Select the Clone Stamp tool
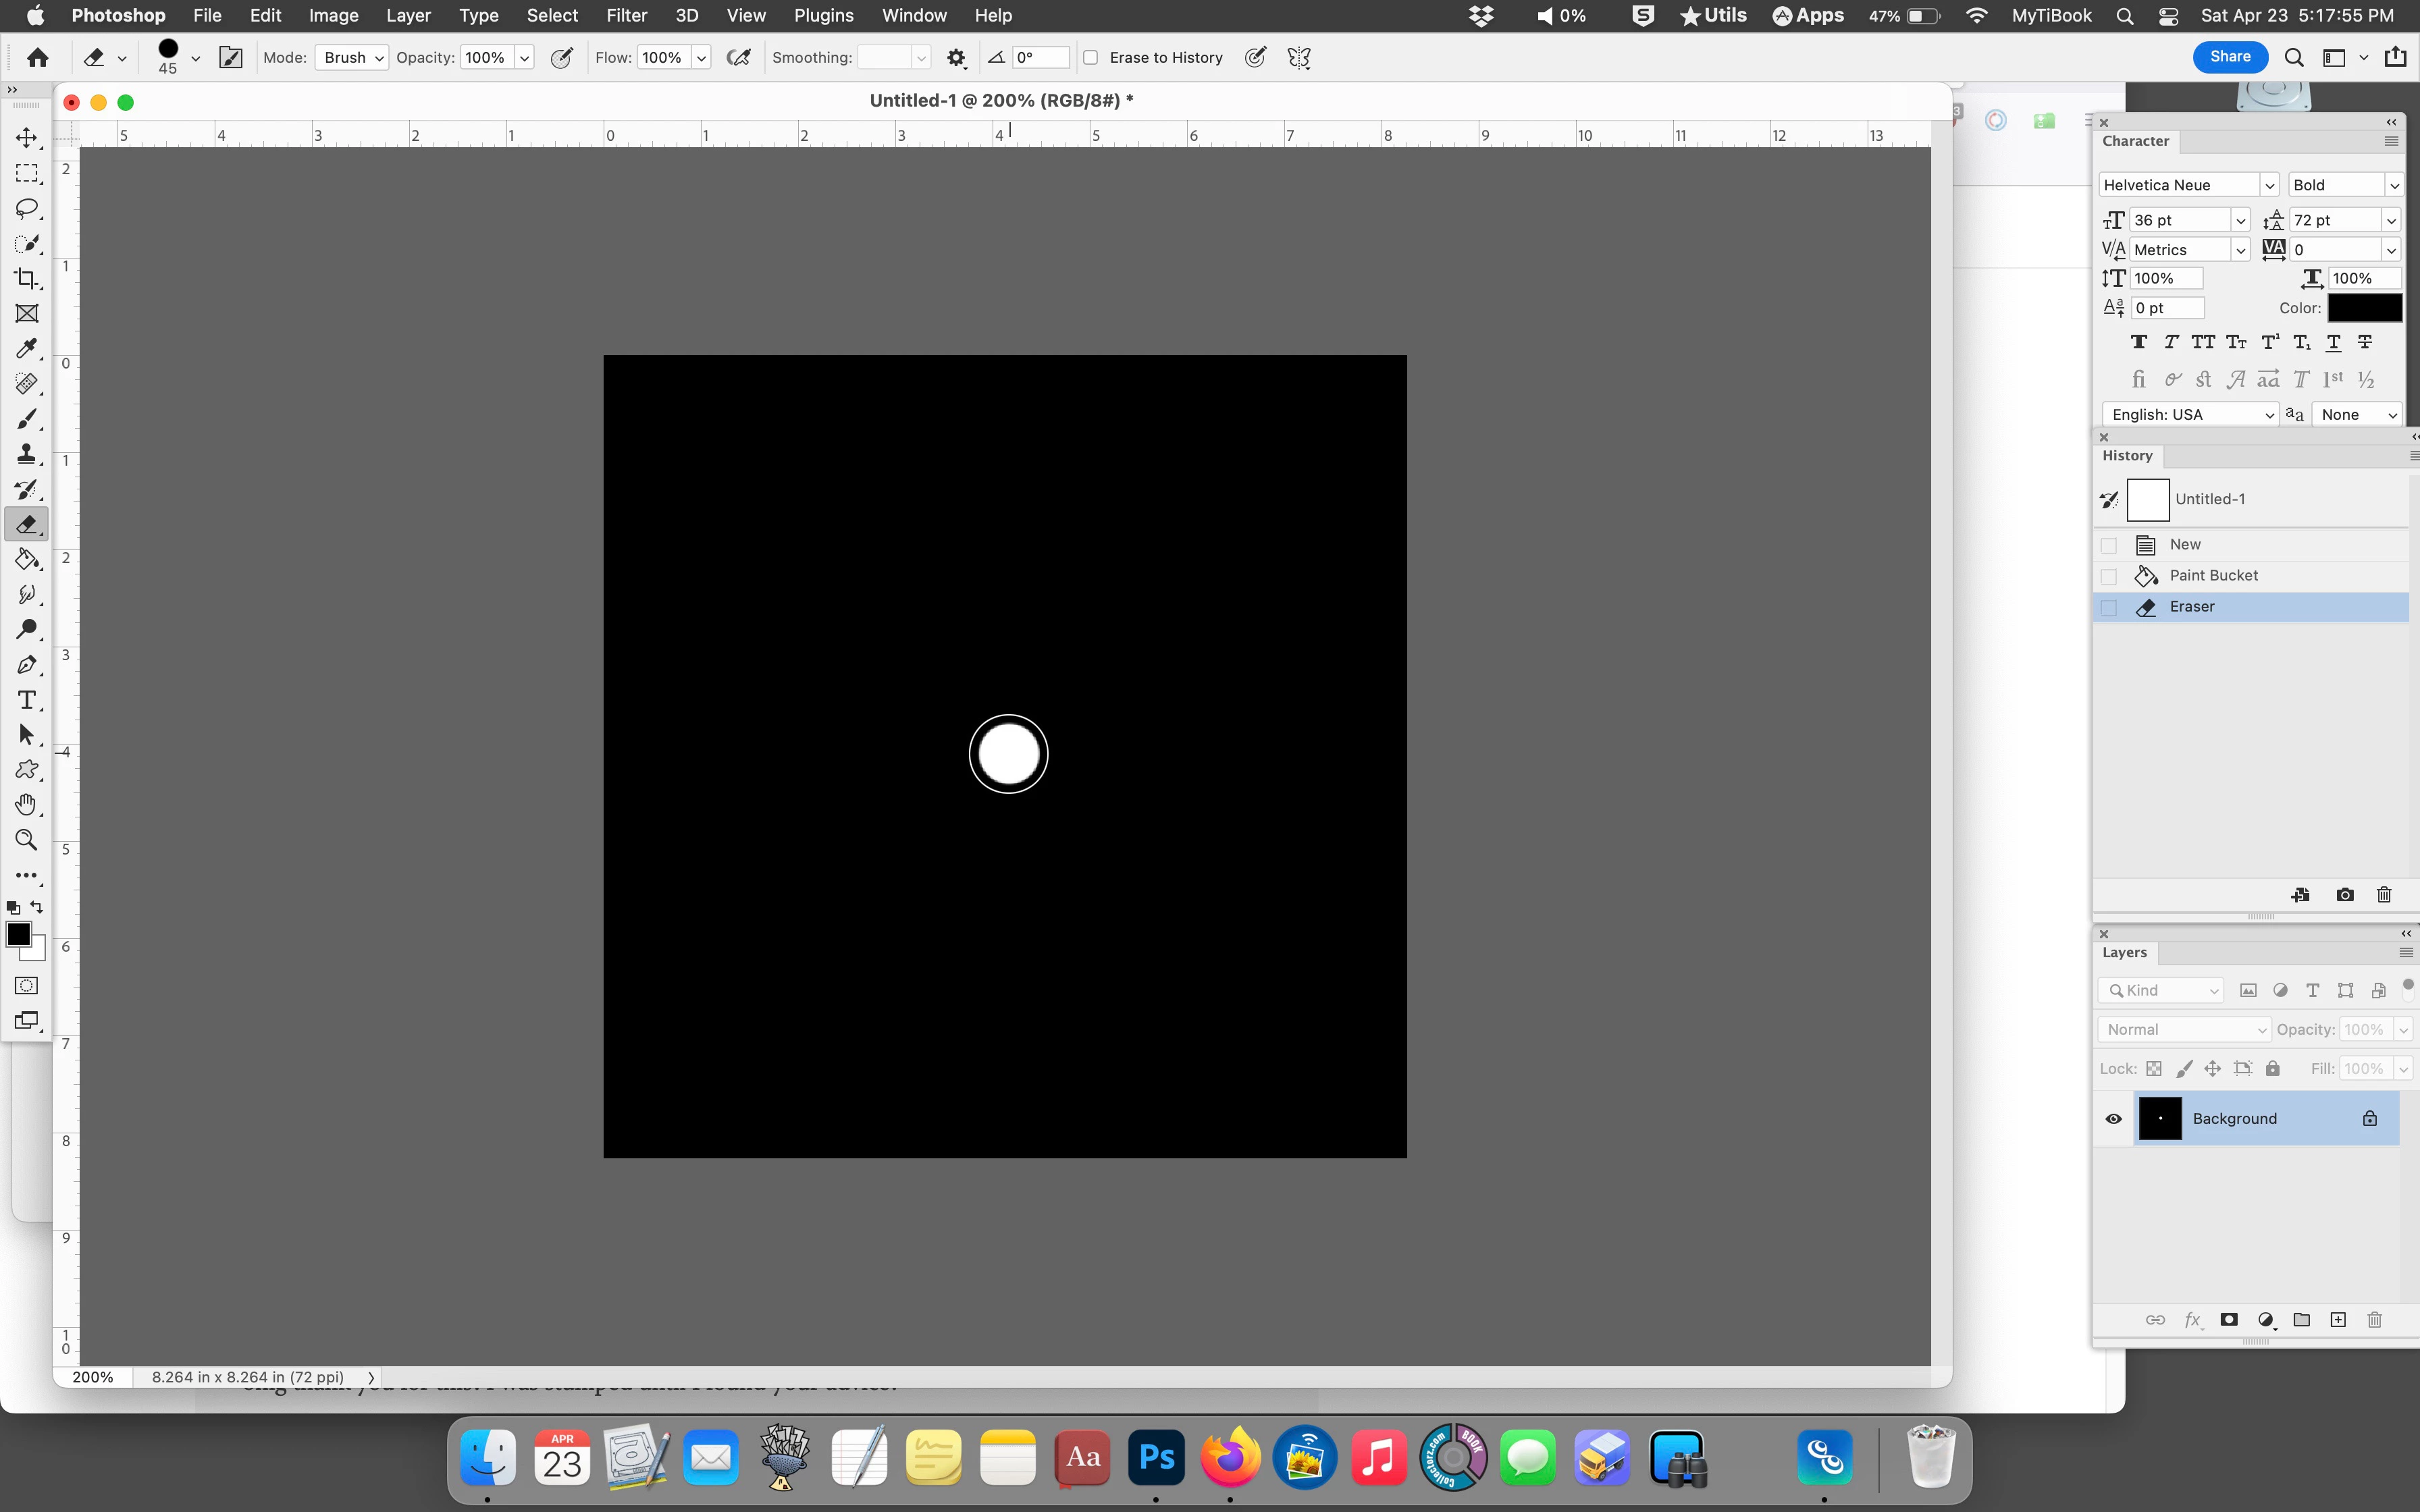 pos(27,454)
